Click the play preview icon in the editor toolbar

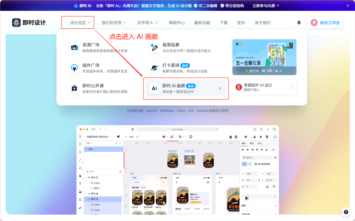point(261,137)
